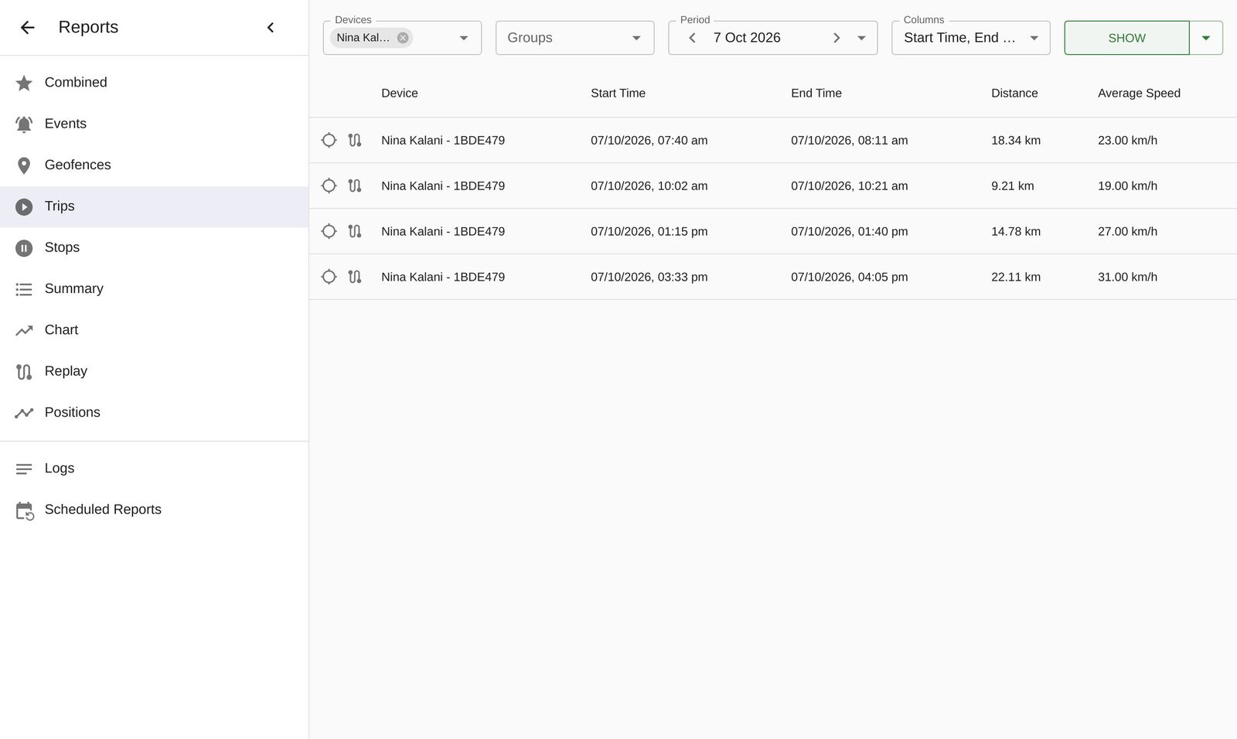Open the Stops report

154,247
